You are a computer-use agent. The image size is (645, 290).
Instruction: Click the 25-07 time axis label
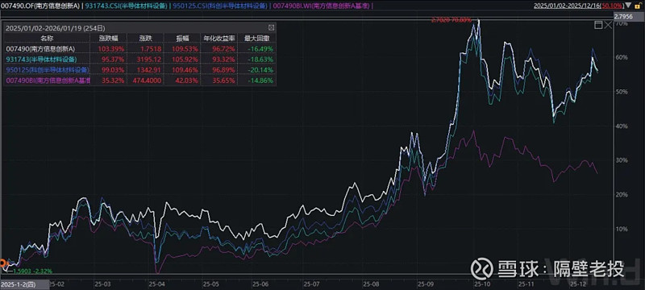(x=313, y=284)
